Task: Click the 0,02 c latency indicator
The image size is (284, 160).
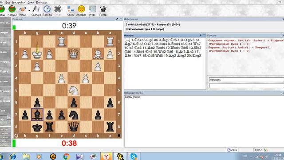Action: 258,150
